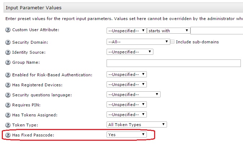Click help icon beside Requires PIN
Screen dimensions: 243x144
[8, 105]
